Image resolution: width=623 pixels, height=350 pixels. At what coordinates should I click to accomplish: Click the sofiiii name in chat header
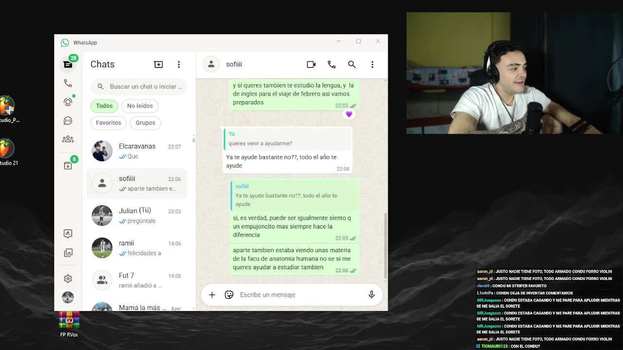[x=234, y=64]
